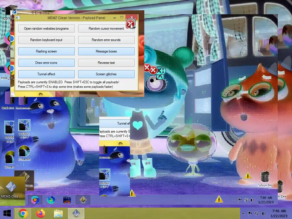Open File Explorer from the bottom taskbar
The width and height of the screenshot is (292, 219).
[x=58, y=213]
